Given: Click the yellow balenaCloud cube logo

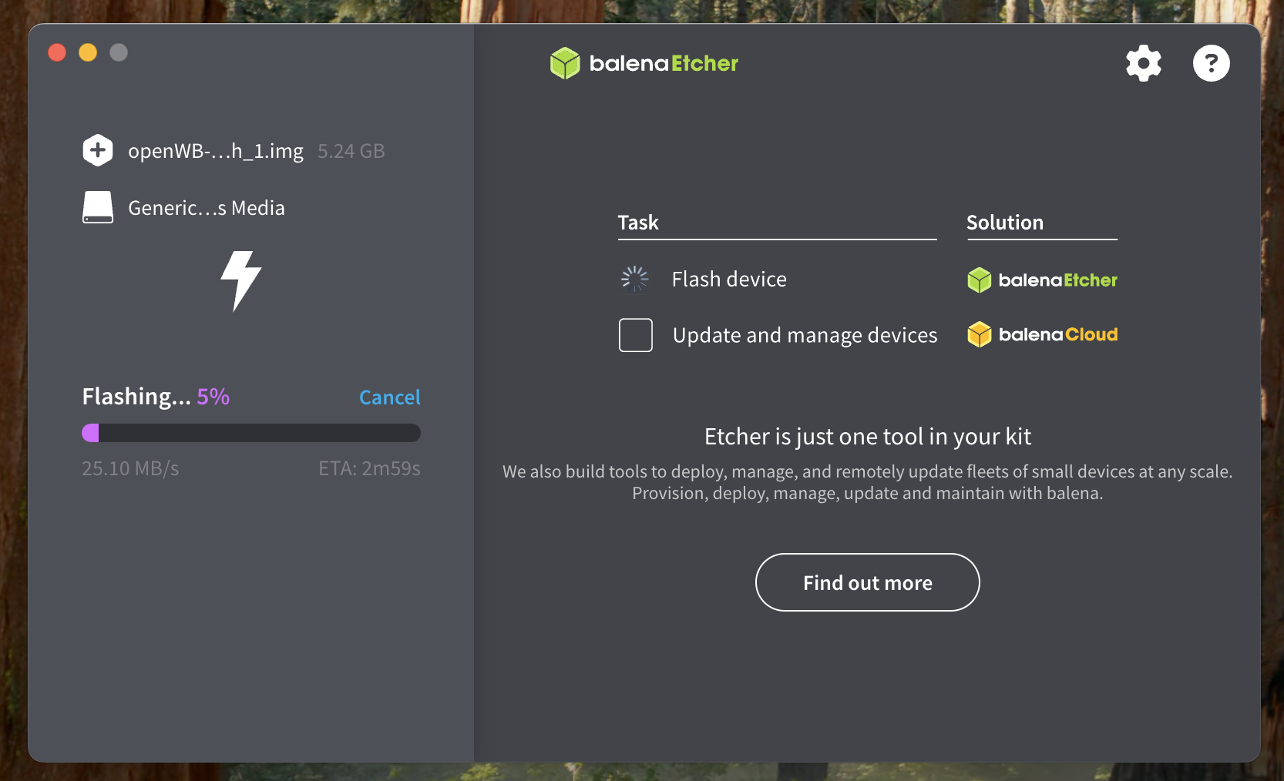Looking at the screenshot, I should 979,334.
